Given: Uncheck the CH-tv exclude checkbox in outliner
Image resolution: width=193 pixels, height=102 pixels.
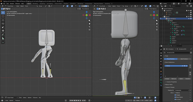Looking at the screenshot, I should click(x=187, y=17).
